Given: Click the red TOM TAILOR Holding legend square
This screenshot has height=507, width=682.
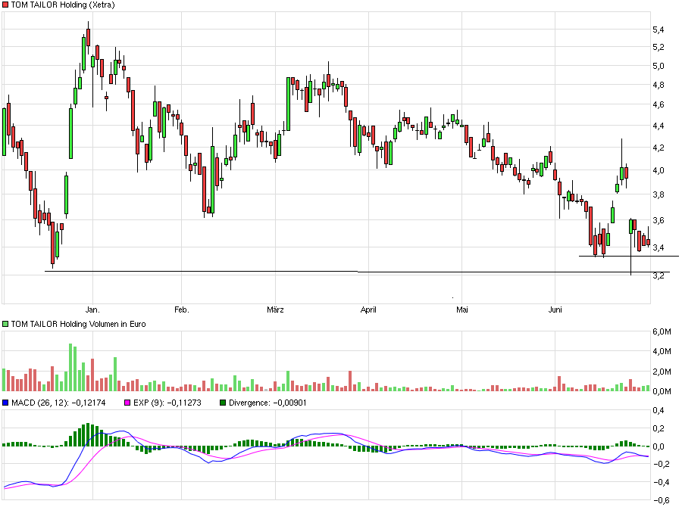Looking at the screenshot, I should (5, 5).
